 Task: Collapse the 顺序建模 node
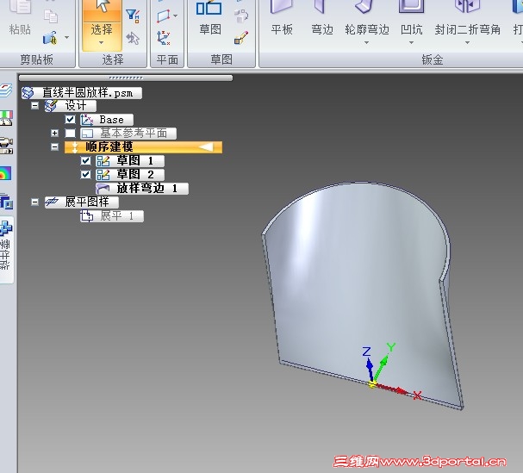pos(54,146)
